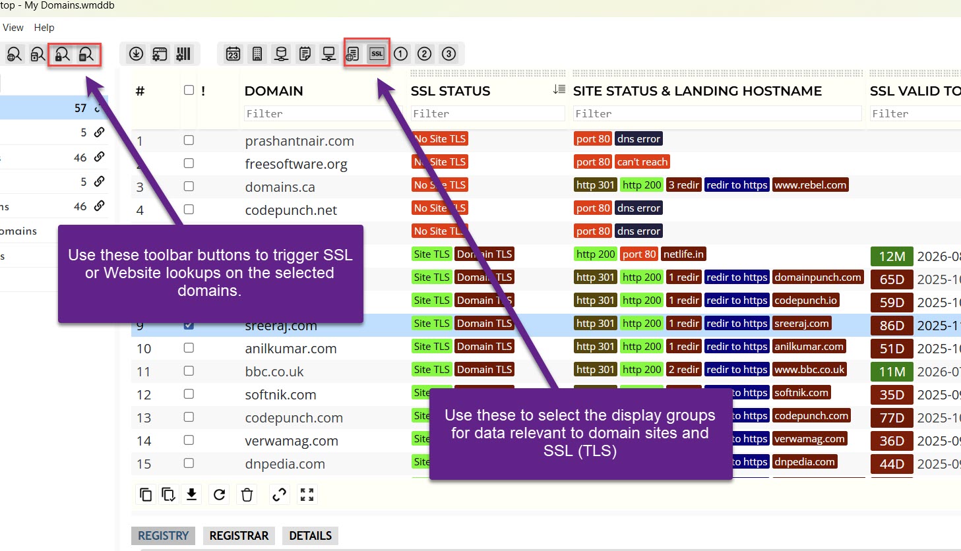Click the chain link icon below table
The height and width of the screenshot is (551, 961).
pos(279,494)
